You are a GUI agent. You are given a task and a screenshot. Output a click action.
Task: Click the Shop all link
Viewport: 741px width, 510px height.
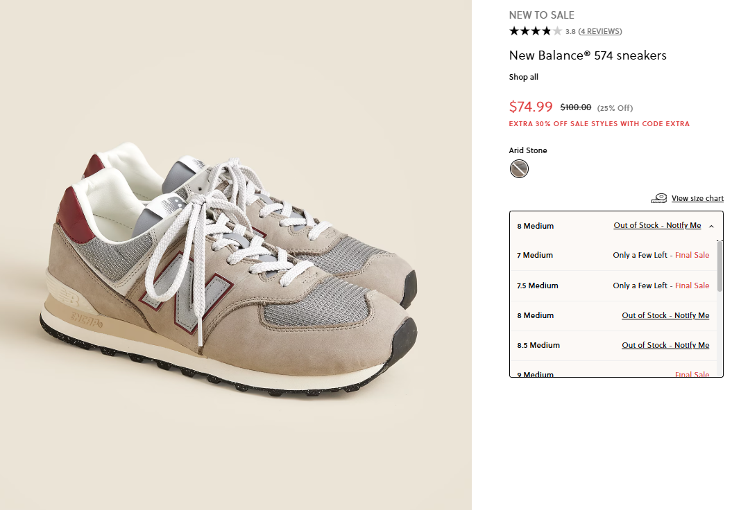(x=524, y=77)
